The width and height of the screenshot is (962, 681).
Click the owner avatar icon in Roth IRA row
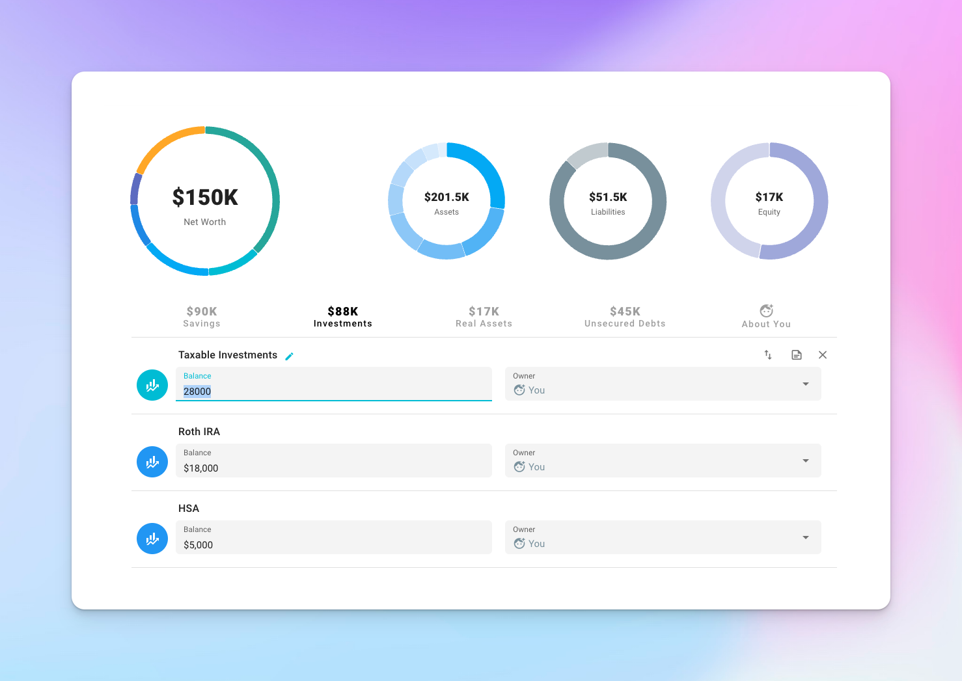(520, 466)
